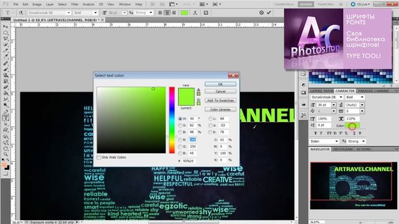Open the Window menu
The height and width of the screenshot is (224, 399).
click(x=125, y=4)
